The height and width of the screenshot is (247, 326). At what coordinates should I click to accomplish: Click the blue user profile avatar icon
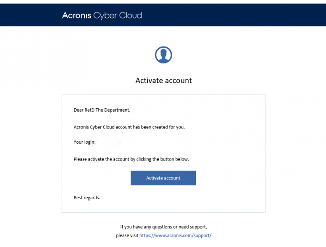[x=163, y=55]
